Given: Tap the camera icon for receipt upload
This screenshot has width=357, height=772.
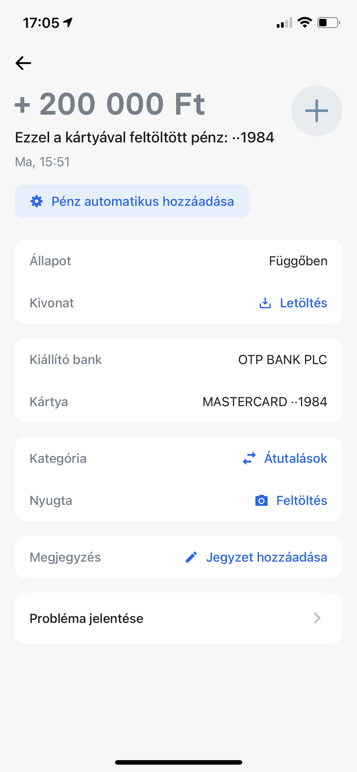Looking at the screenshot, I should [x=261, y=500].
